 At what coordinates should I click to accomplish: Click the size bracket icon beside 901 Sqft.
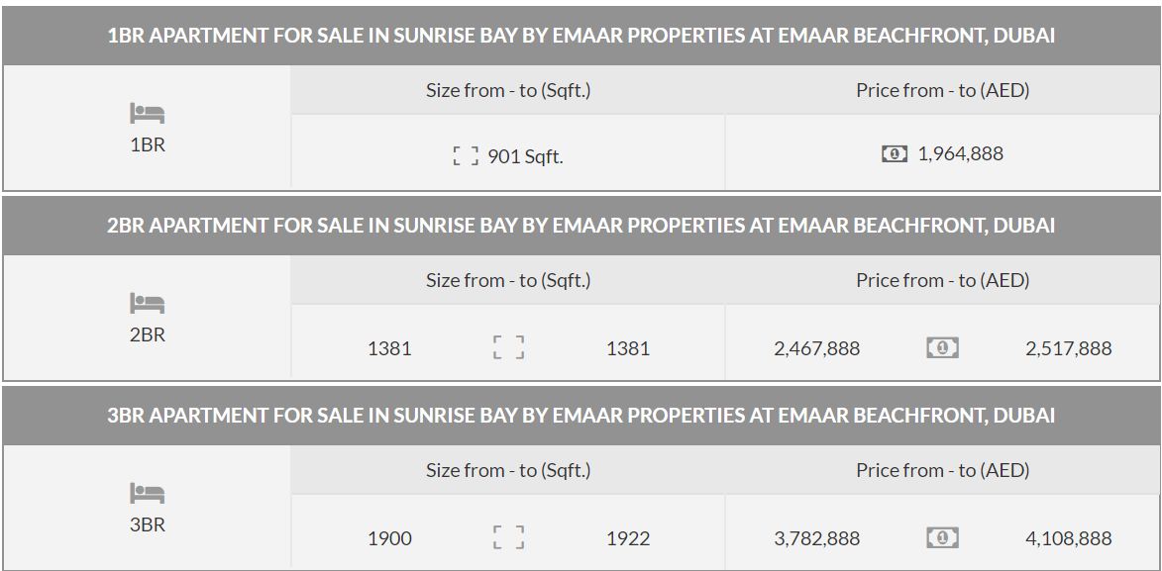pyautogui.click(x=466, y=155)
